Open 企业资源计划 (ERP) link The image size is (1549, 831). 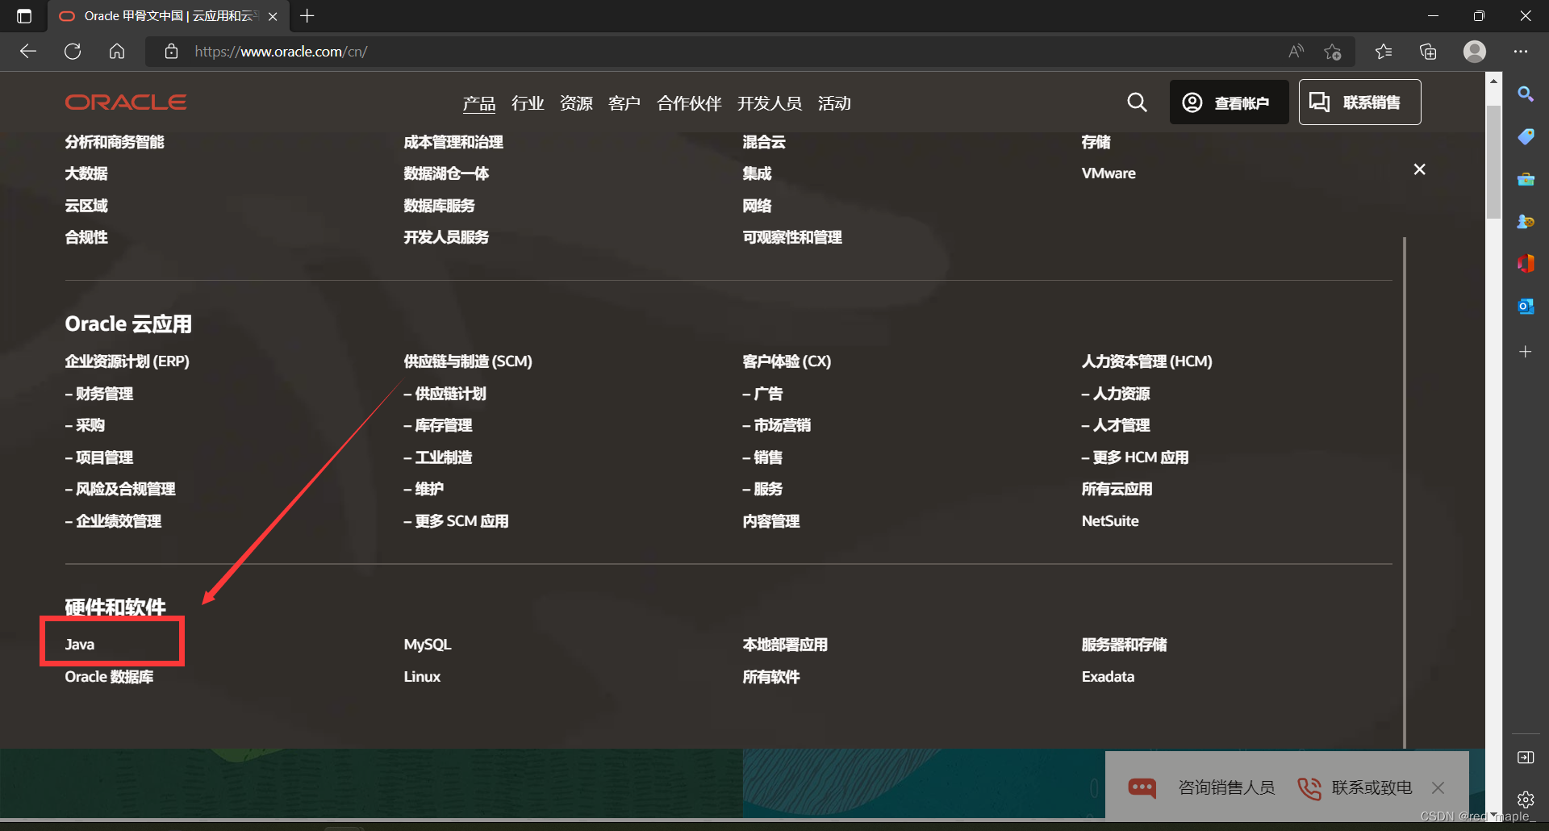[x=127, y=361]
